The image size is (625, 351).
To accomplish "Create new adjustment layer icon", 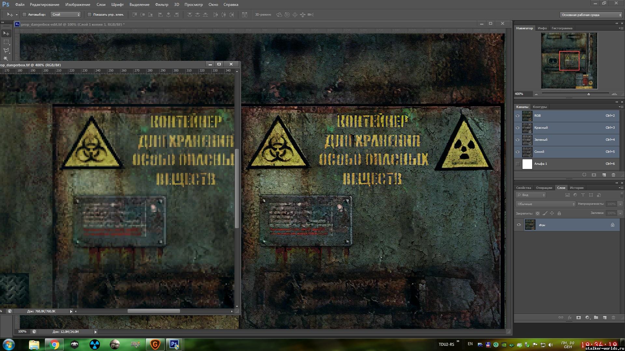I will tap(588, 318).
